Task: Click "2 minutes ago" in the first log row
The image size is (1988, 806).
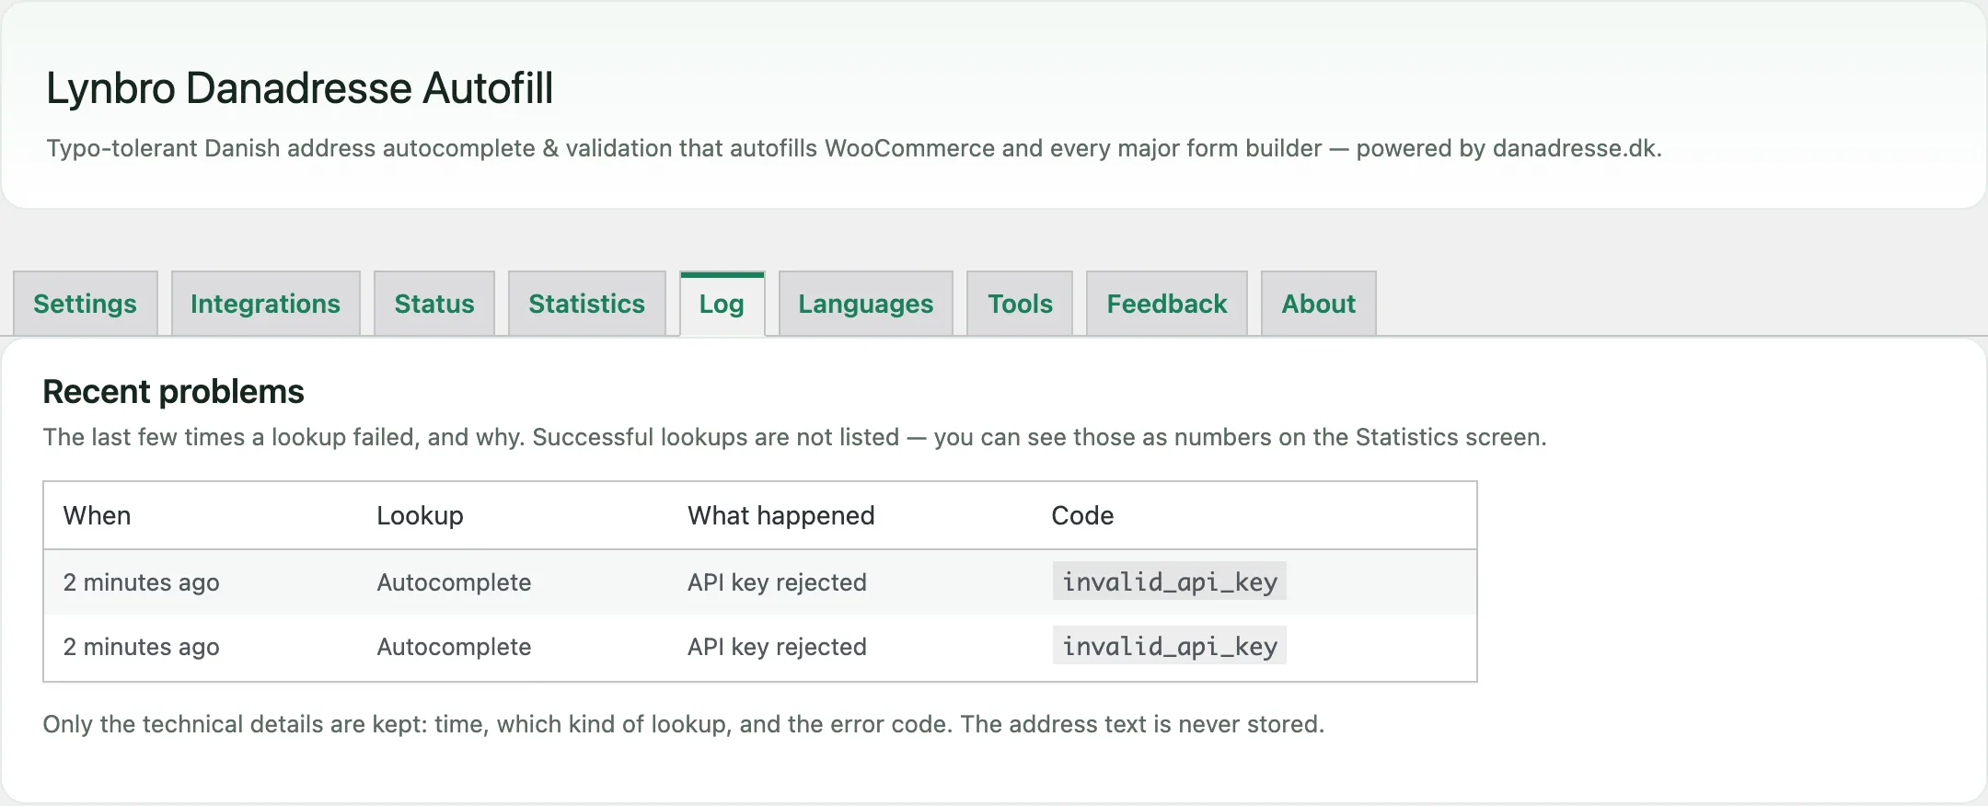Action: pos(141,582)
